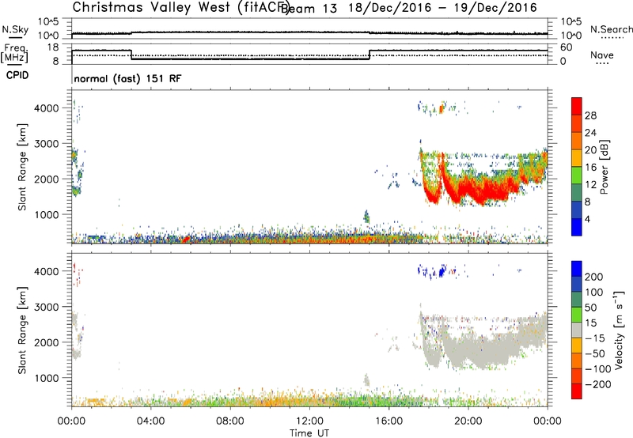Click the "-200" label on the Velocity scale

pos(598,384)
